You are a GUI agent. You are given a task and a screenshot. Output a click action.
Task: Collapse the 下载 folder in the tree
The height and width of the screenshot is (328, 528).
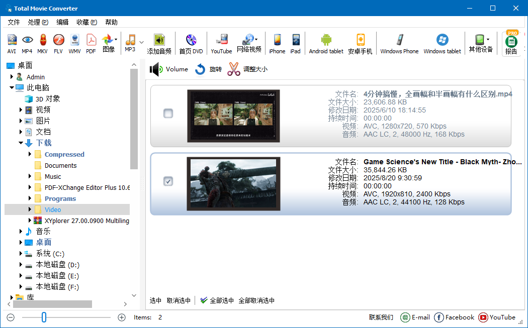tap(21, 143)
